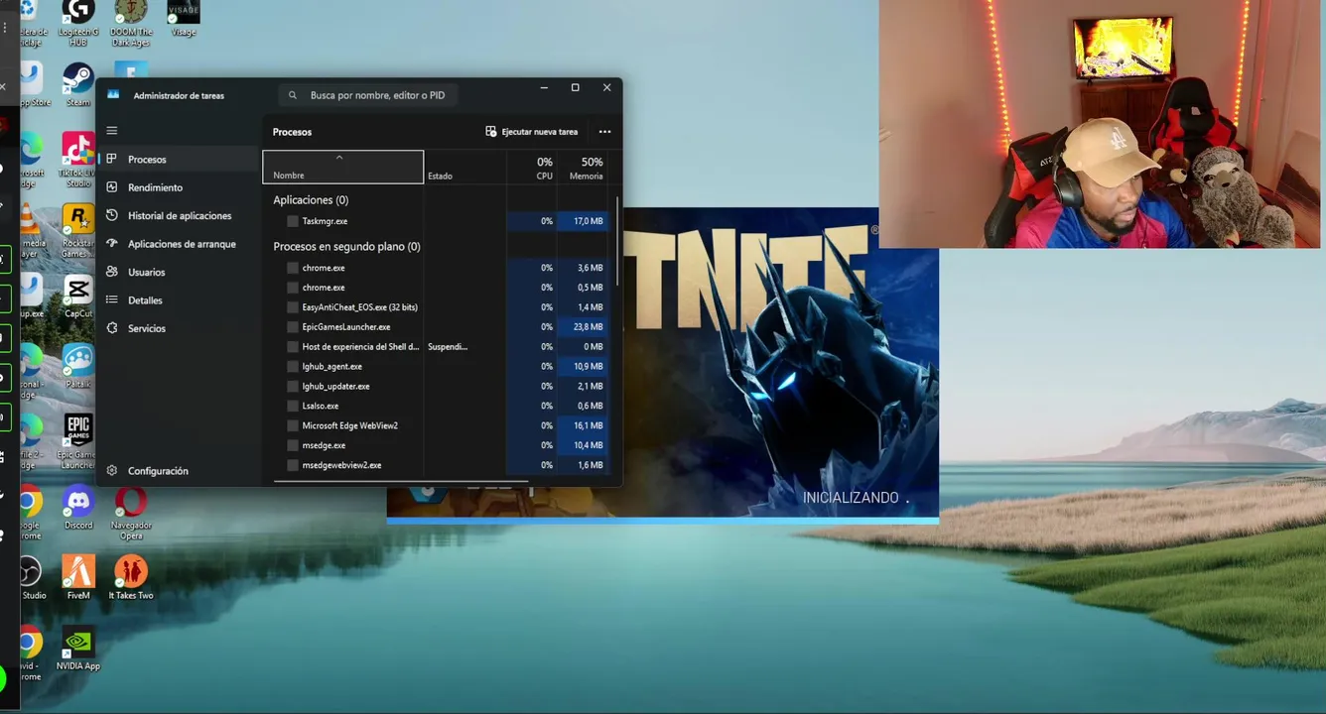1326x714 pixels.
Task: Open It Takes Two desktop icon
Action: pyautogui.click(x=131, y=578)
